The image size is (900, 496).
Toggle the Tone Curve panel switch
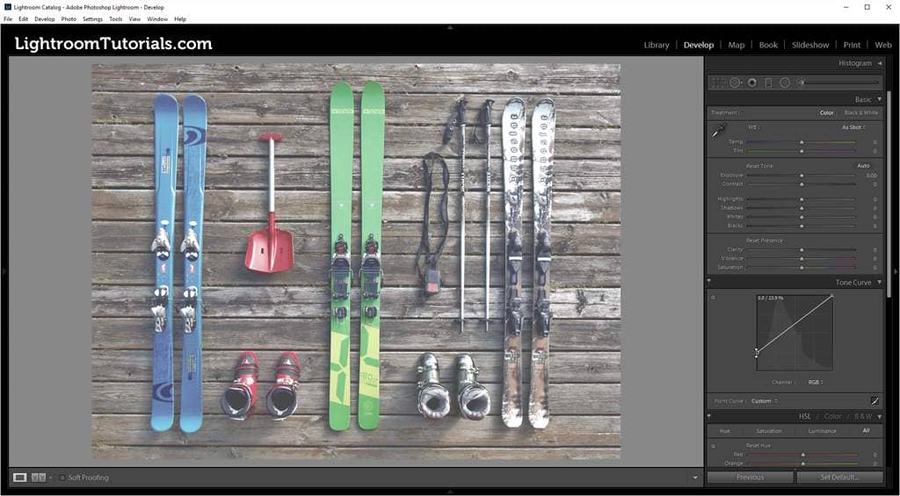710,282
